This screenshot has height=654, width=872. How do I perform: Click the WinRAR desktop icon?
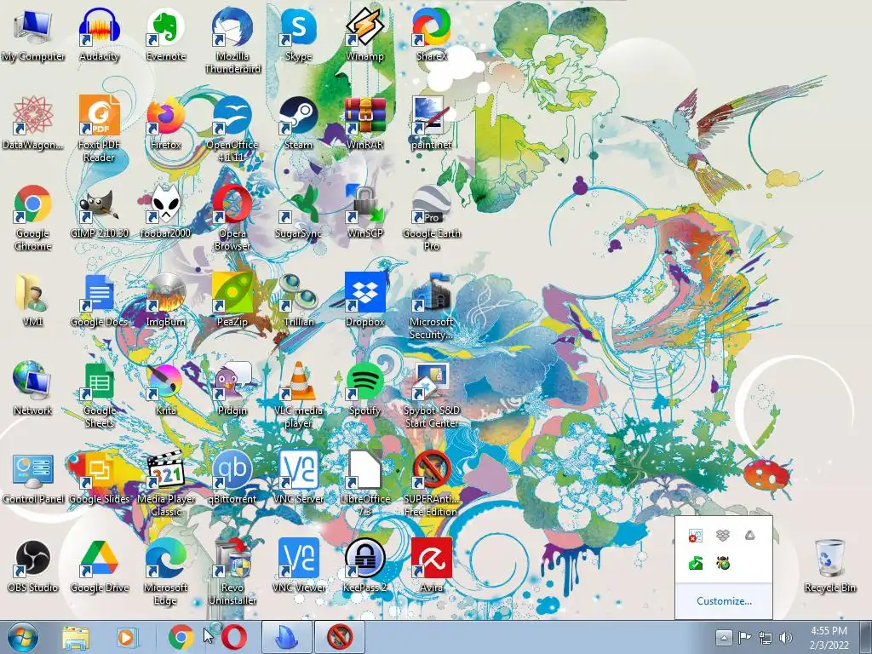[x=364, y=123]
